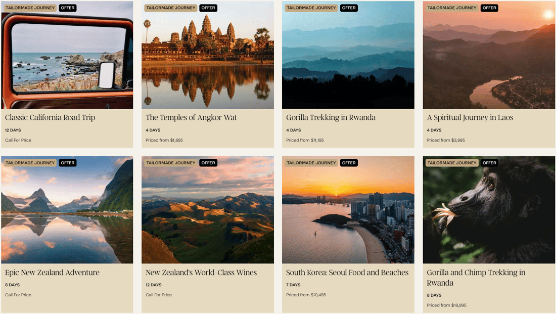Click the OFFER badge on the South Korea card
The width and height of the screenshot is (556, 314).
point(349,163)
